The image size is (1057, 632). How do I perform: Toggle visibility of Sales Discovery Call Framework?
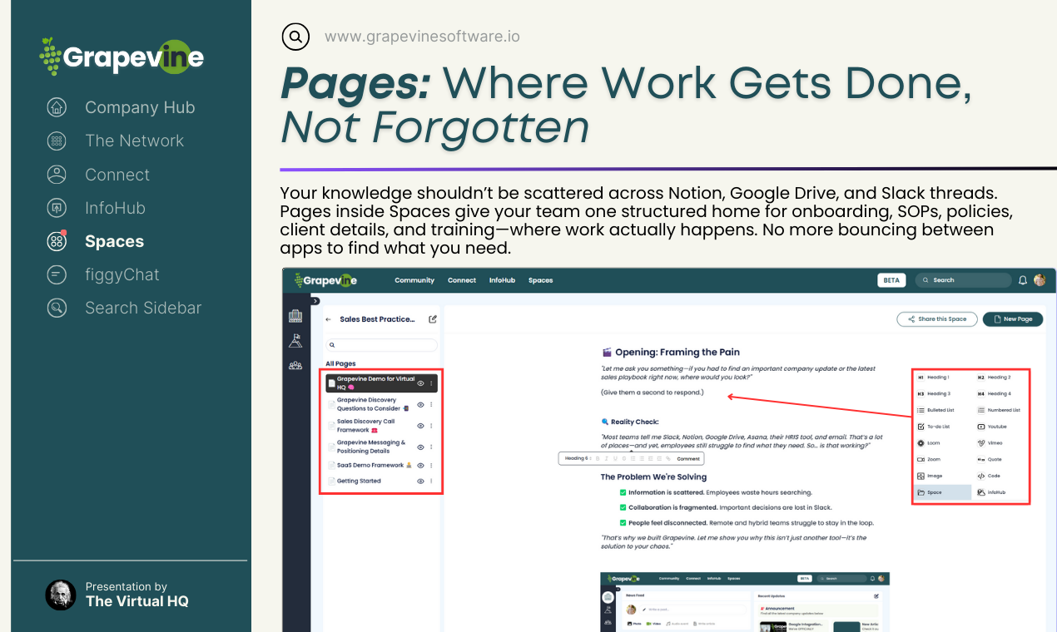click(420, 426)
